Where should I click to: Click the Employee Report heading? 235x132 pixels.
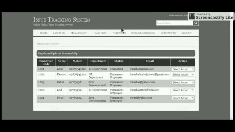click(48, 44)
